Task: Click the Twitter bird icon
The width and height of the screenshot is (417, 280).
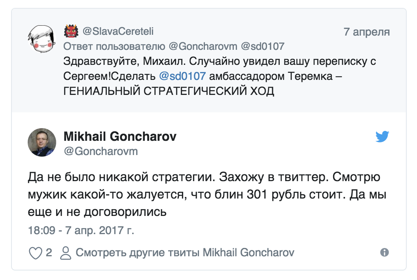Action: 382,136
